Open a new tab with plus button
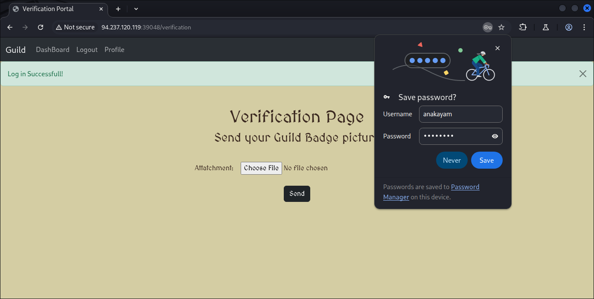Image resolution: width=594 pixels, height=299 pixels. coord(118,9)
